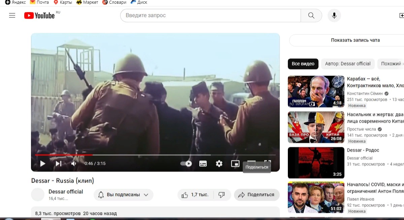Viewport: 404px width, 220px height.
Task: Open the Dessar - Родос video thumbnail
Action: (316, 163)
